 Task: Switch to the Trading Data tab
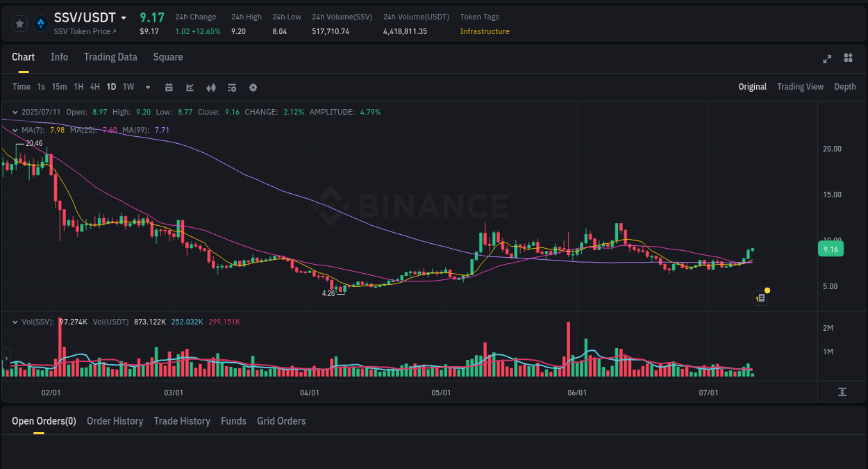[110, 57]
